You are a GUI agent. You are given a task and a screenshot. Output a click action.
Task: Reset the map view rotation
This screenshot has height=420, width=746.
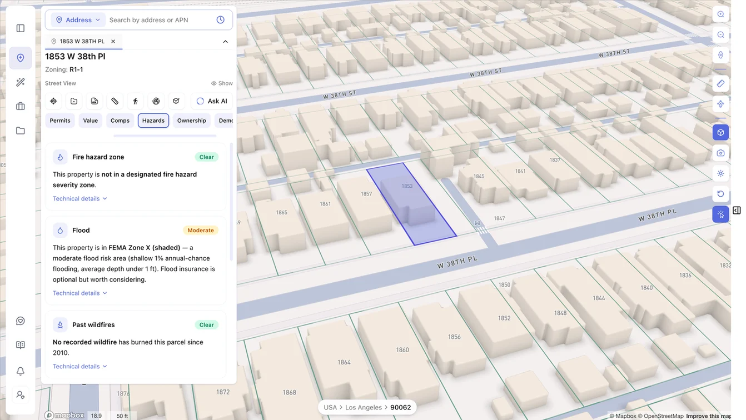pos(720,194)
